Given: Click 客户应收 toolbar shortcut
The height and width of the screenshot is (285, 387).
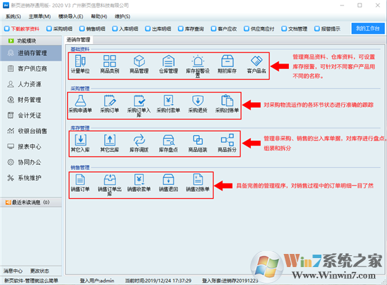Looking at the screenshot, I should tap(224, 29).
